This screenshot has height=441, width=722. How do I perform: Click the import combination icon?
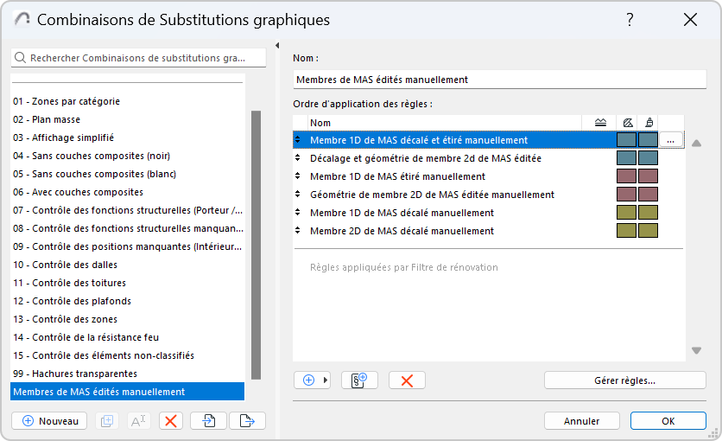209,421
